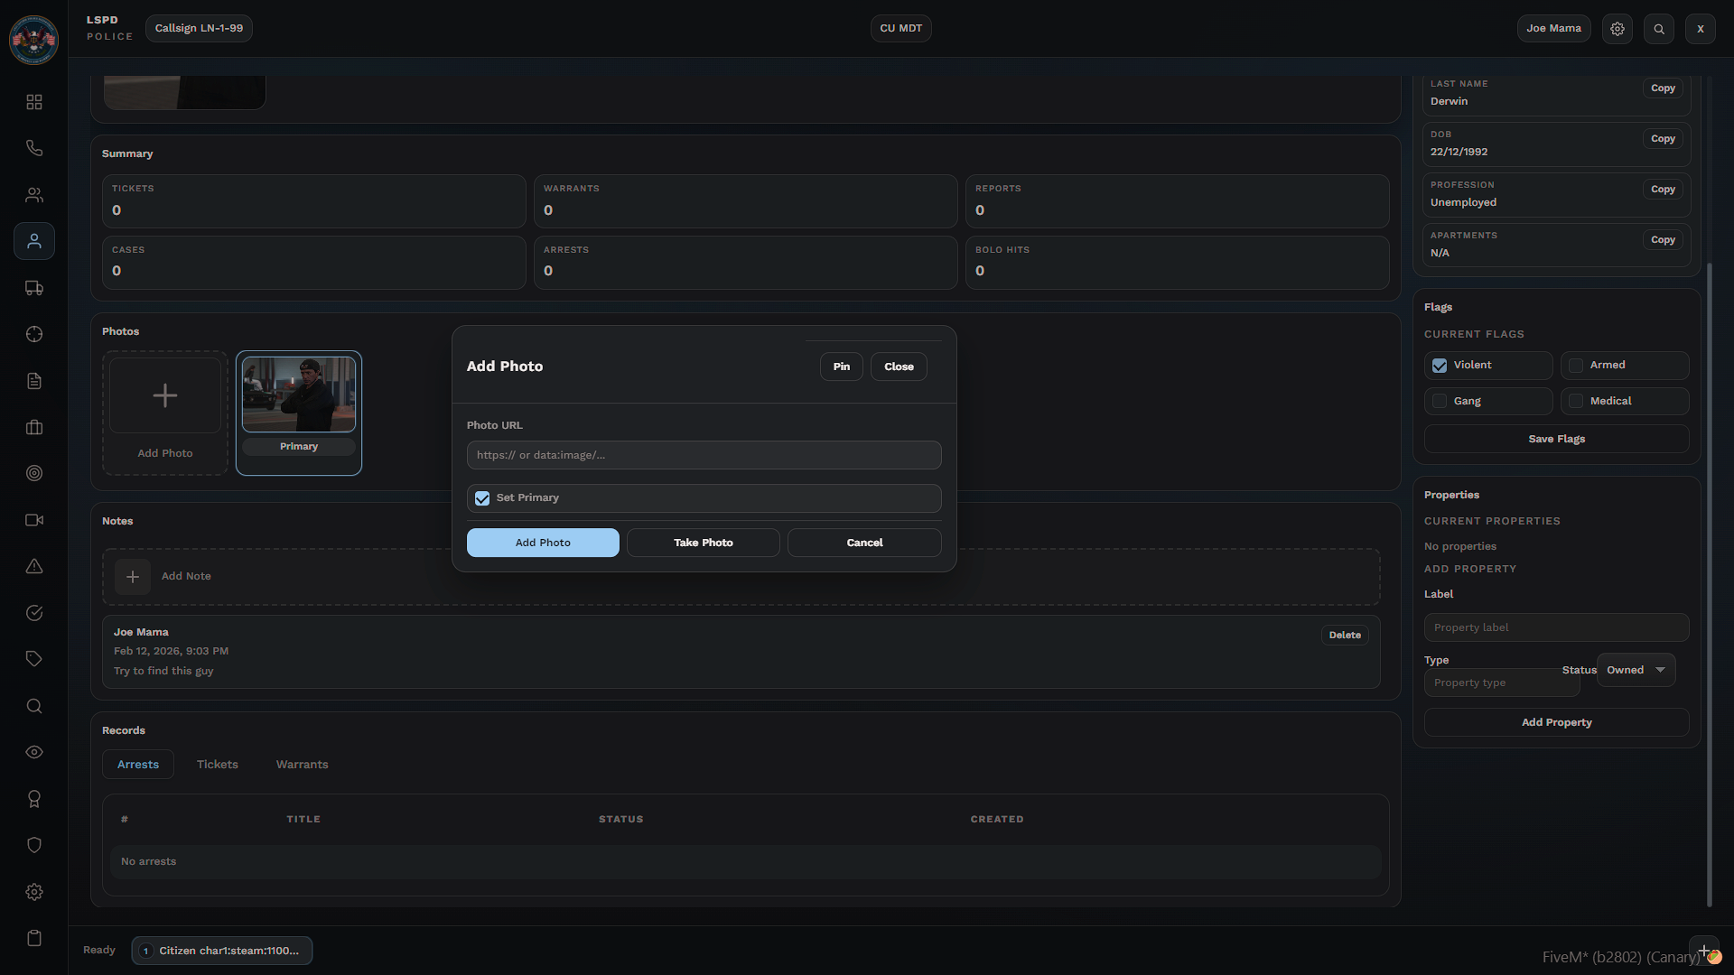Disable the Violent flag checkbox

[1440, 366]
